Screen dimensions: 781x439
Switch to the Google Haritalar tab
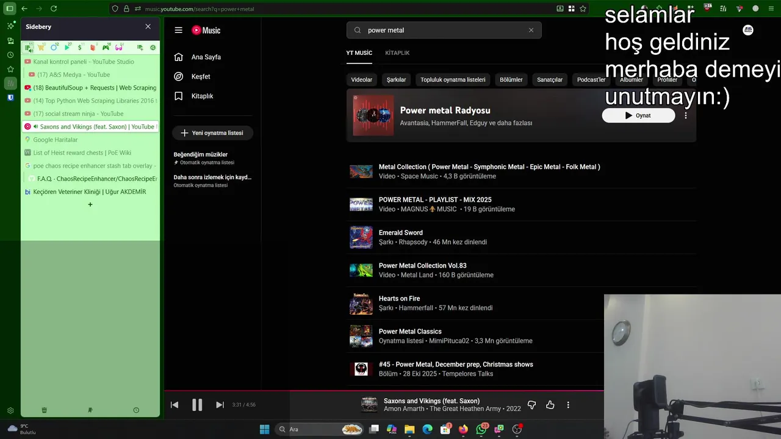click(x=90, y=140)
